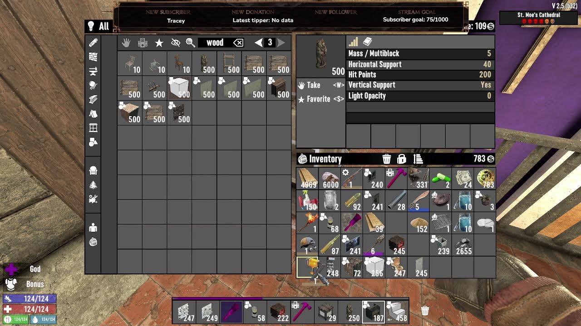
Task: Select the brown wooden chair in results
Action: tap(179, 64)
